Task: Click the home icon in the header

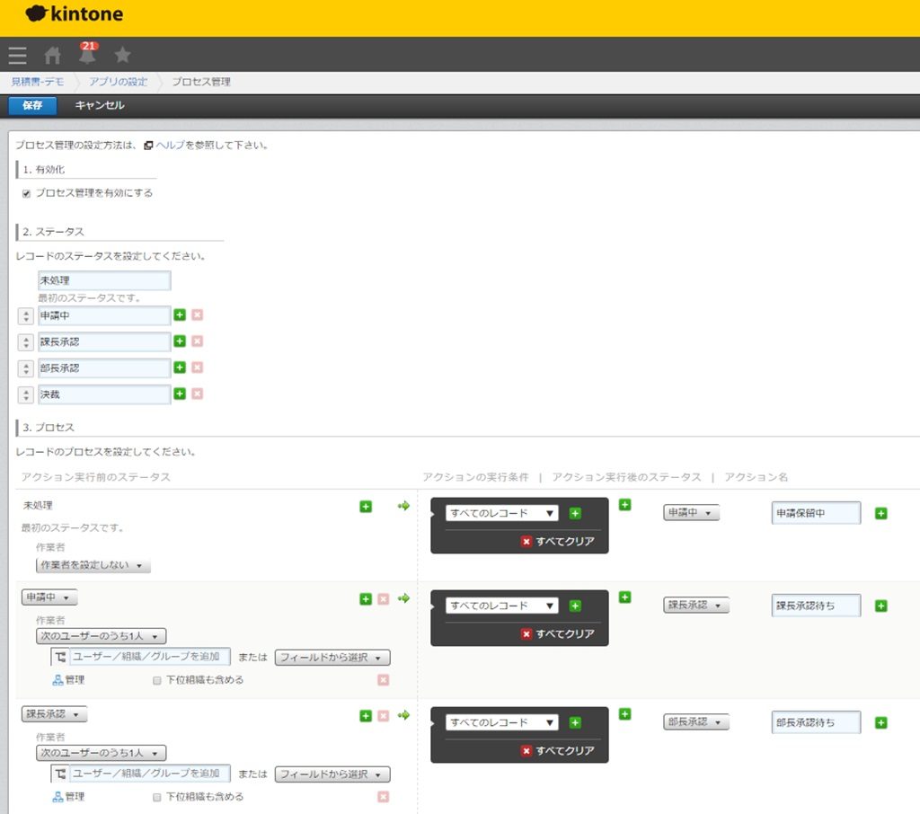Action: click(51, 55)
